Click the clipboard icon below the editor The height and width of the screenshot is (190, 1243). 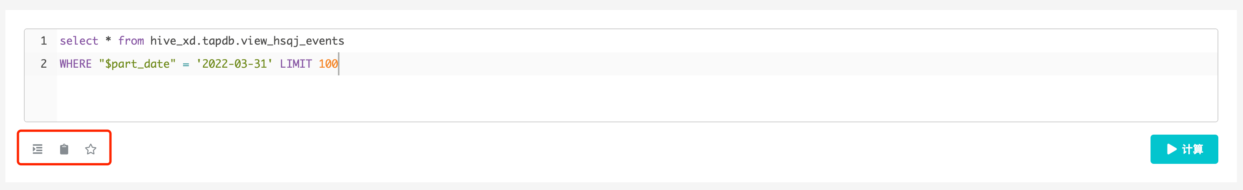[64, 149]
